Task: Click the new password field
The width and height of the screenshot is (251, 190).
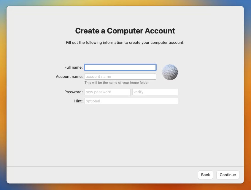Action: (x=107, y=92)
